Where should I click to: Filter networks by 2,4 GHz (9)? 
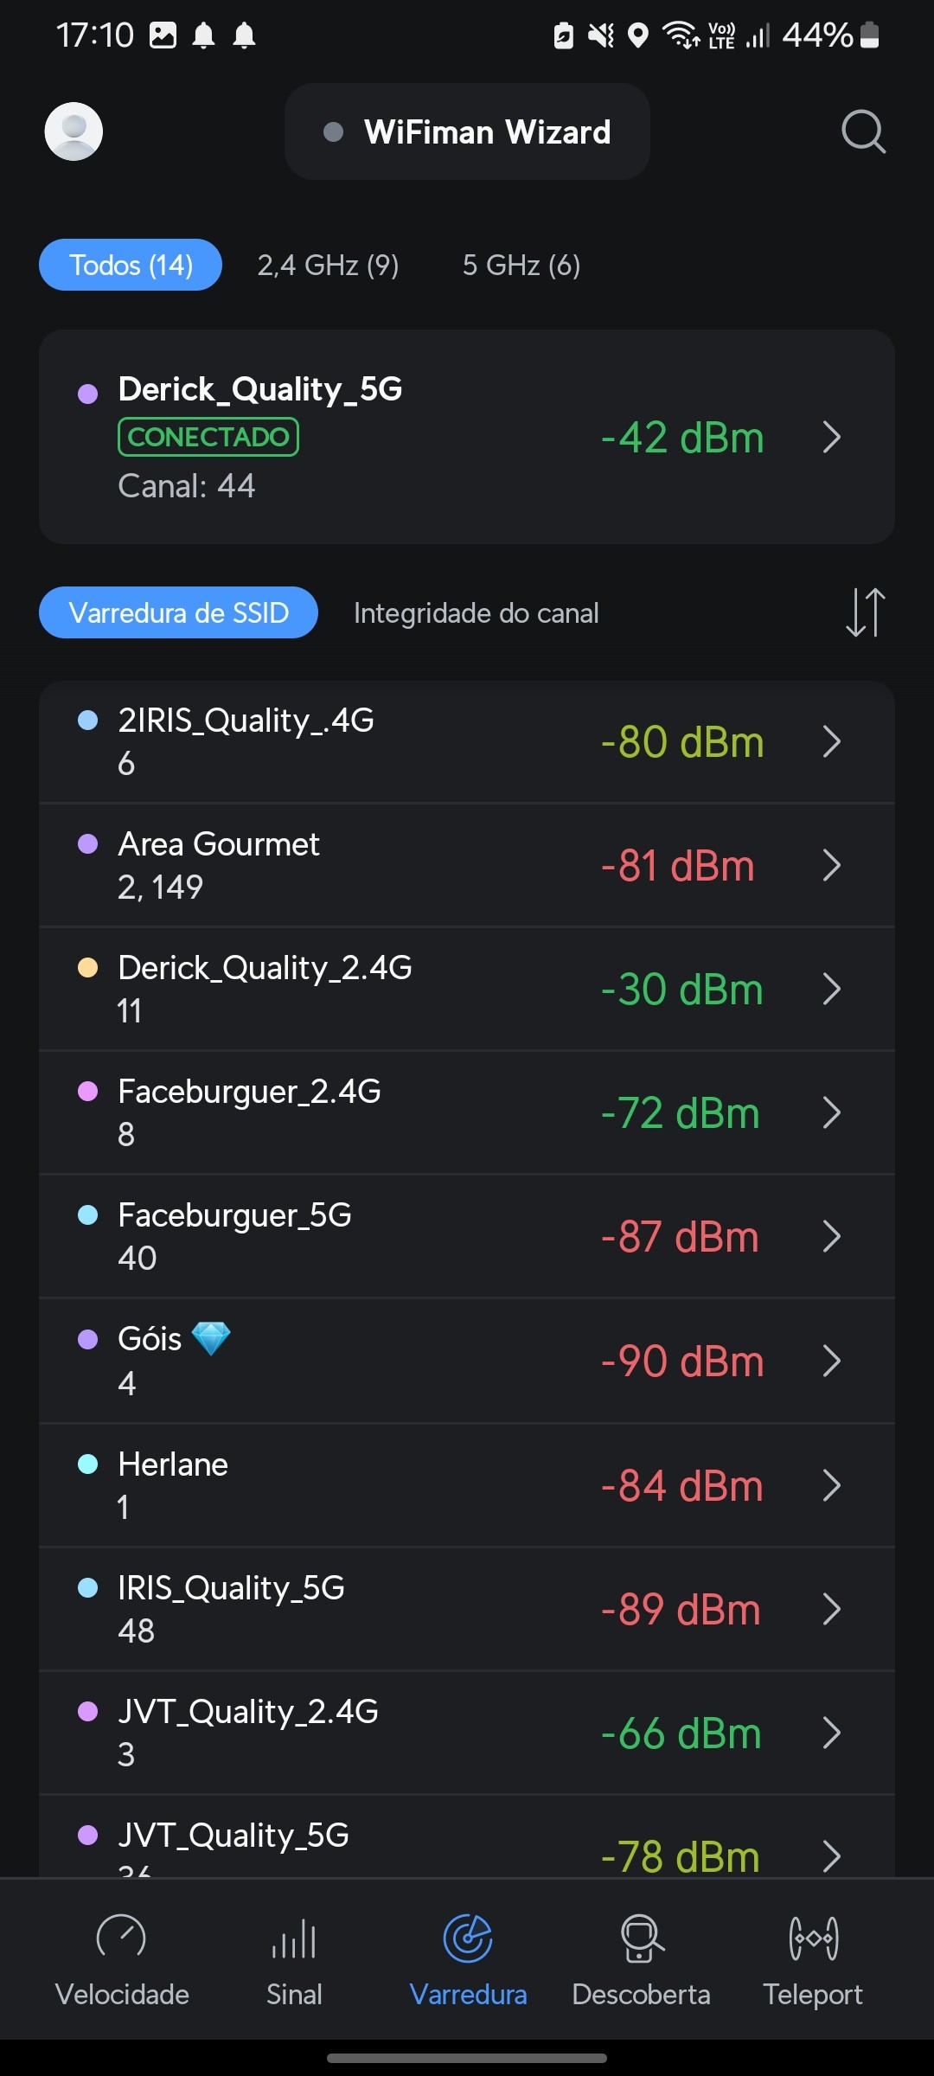328,265
